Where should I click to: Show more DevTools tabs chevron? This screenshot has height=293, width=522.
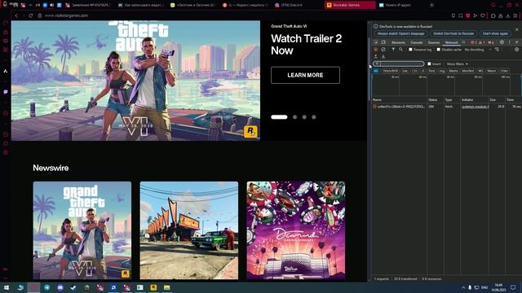(x=464, y=42)
